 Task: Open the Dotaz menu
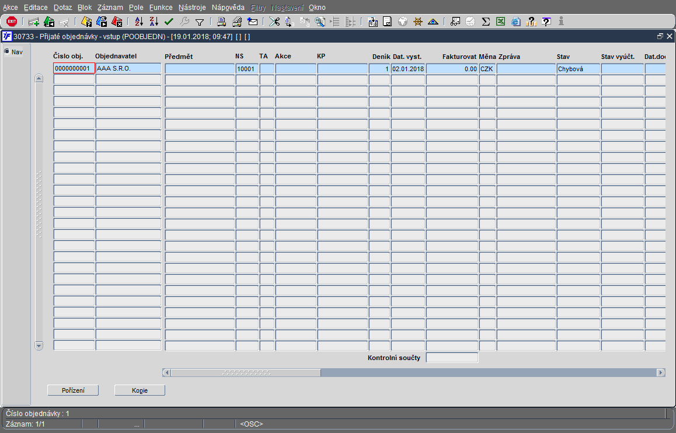[63, 8]
